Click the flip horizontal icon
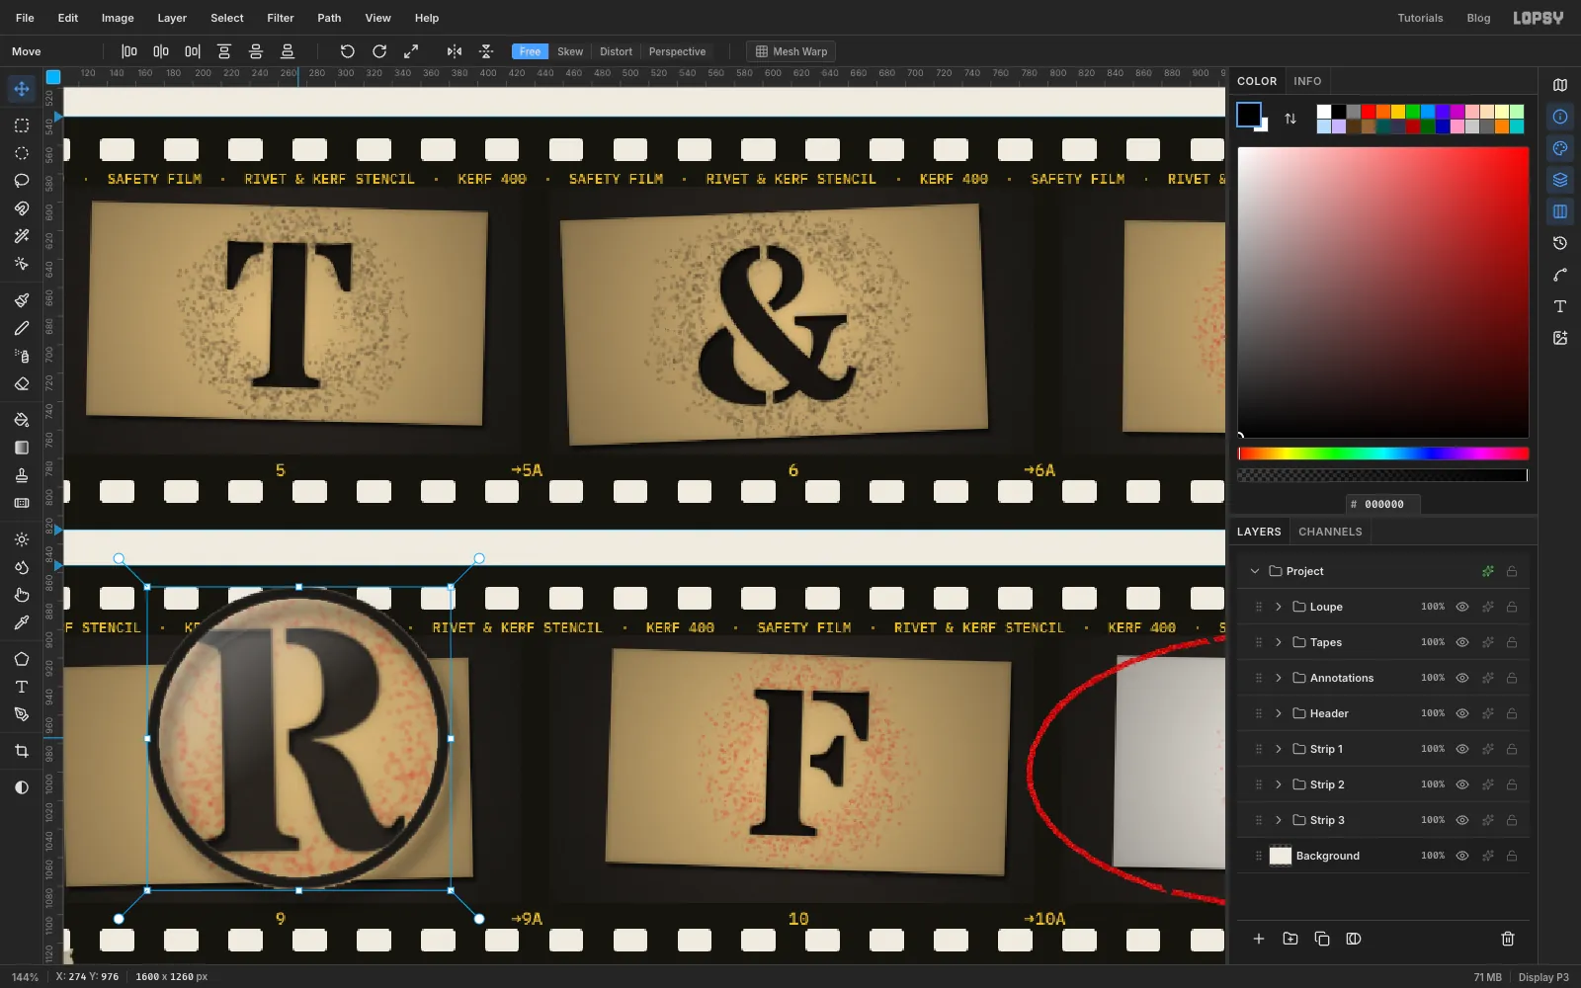This screenshot has width=1581, height=988. (454, 51)
